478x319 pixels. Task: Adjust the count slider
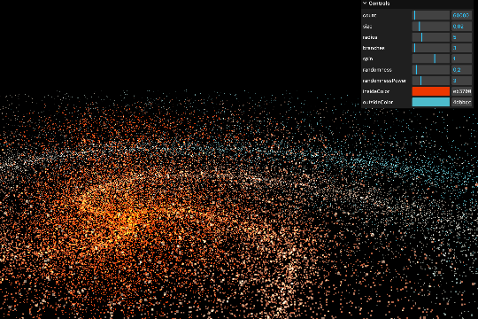point(431,15)
